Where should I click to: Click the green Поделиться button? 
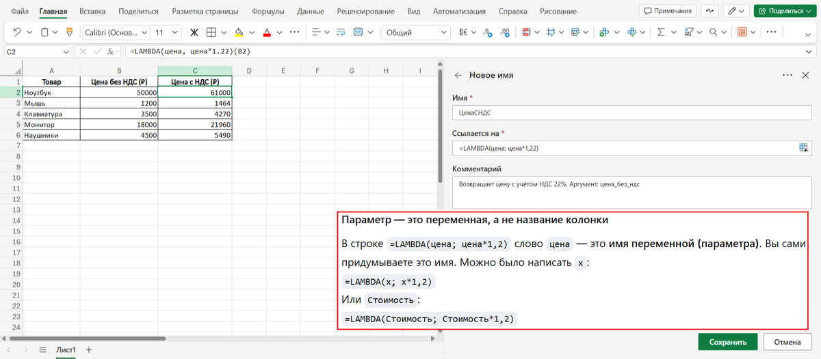(785, 11)
